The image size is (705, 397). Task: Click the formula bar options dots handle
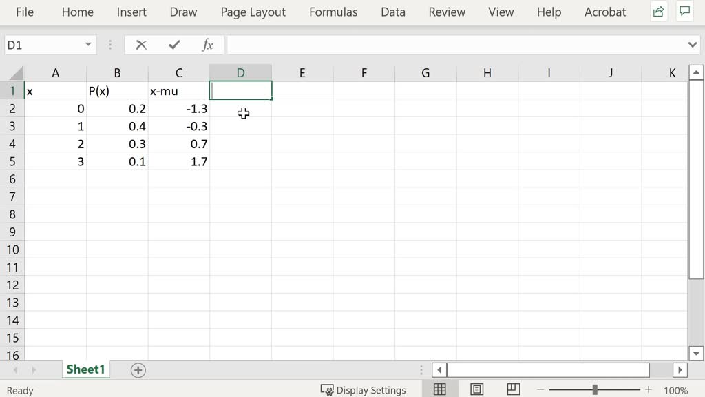click(110, 45)
